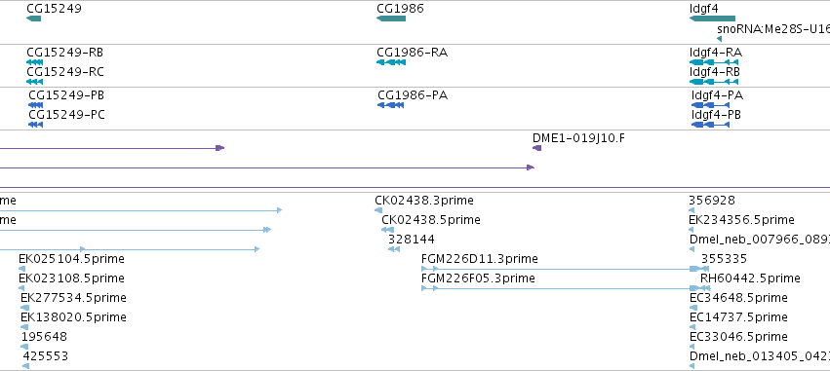Click the snoRNA:Me28S gene marker
The width and height of the screenshot is (830, 371).
tap(720, 39)
